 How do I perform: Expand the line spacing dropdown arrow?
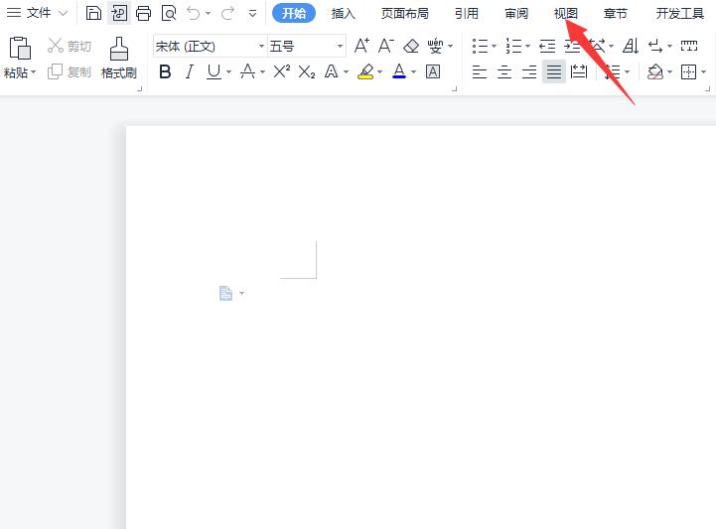tap(627, 71)
